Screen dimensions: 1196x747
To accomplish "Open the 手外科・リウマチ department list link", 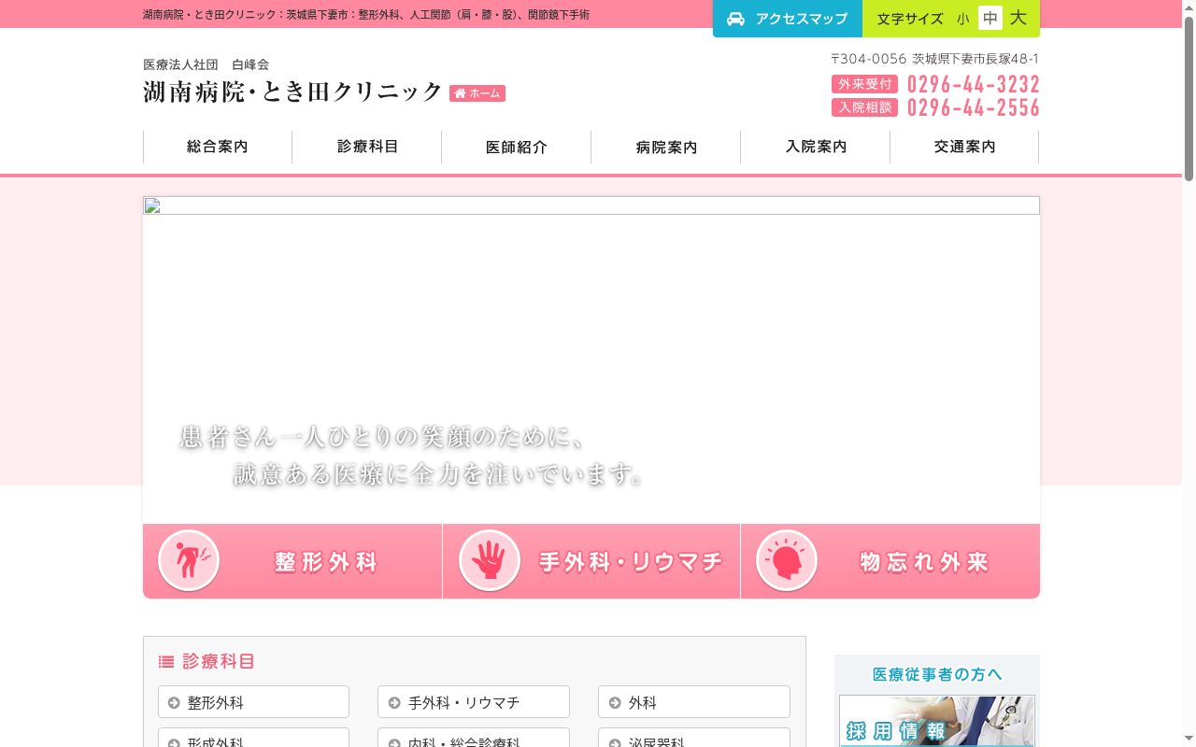I will [474, 702].
